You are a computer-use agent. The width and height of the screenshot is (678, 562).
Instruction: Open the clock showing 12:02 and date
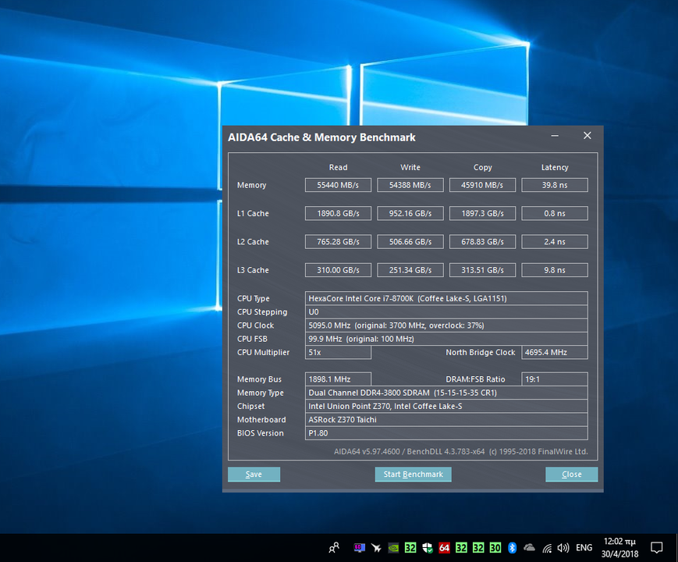tap(619, 548)
